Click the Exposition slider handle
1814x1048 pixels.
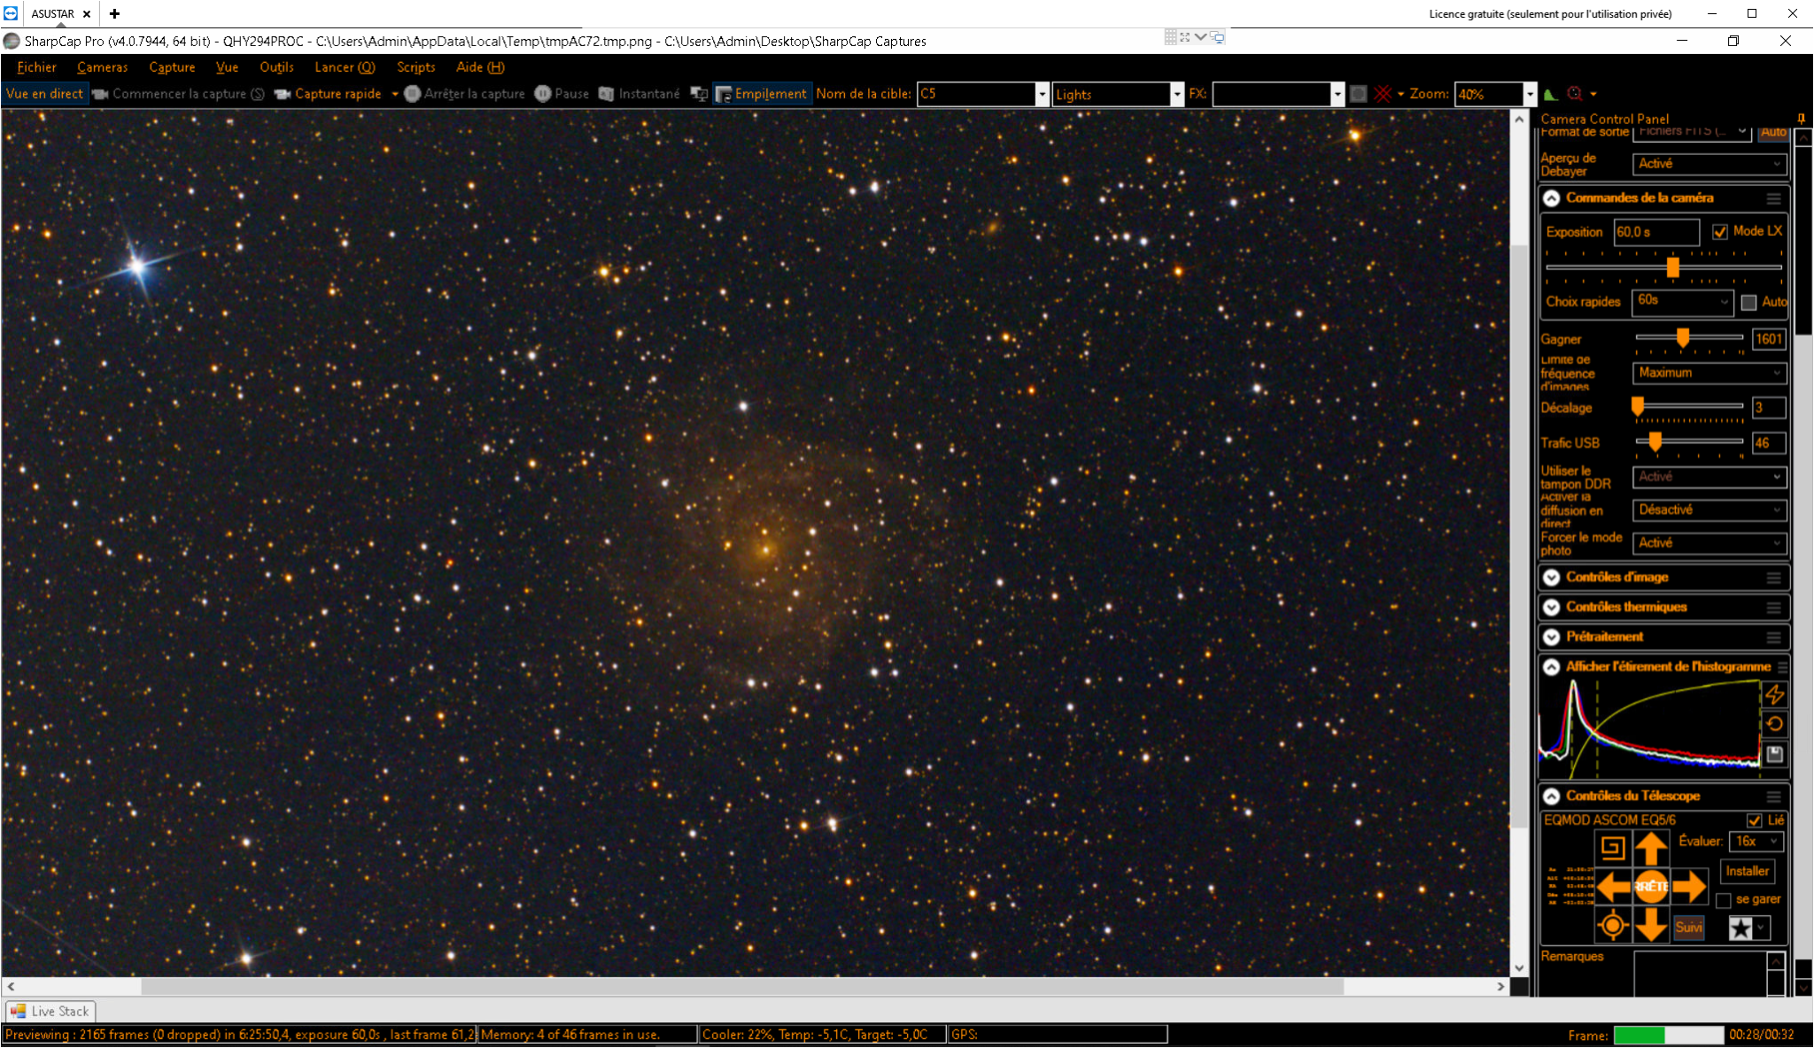point(1672,267)
